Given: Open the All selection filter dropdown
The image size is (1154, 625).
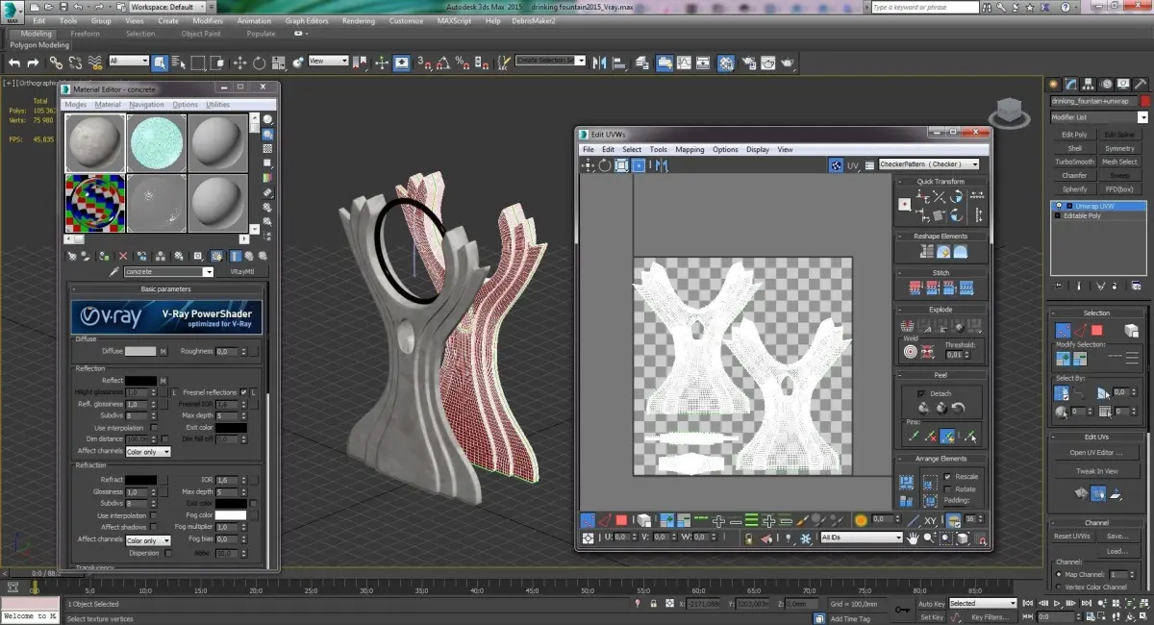Looking at the screenshot, I should [x=129, y=61].
